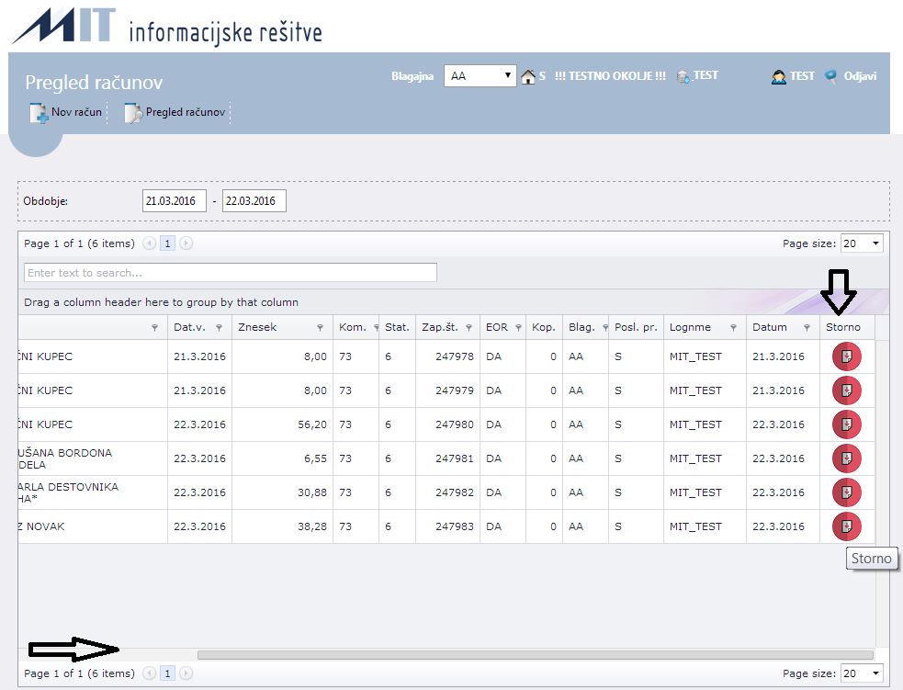903x690 pixels.
Task: Sort by Znesek column header
Action: point(257,327)
